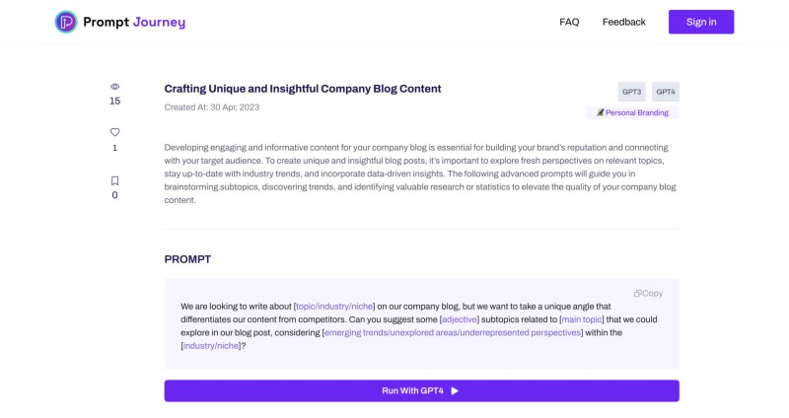Run the prompt with GPT4

(x=422, y=390)
